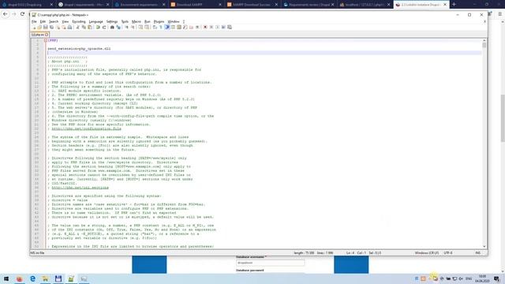Click the Zoom Out toolbar icon
This screenshot has height=284, width=505.
(x=133, y=28)
